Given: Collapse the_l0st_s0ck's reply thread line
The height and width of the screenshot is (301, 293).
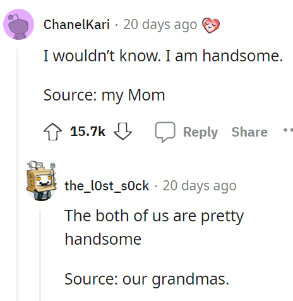Looking at the screenshot, I should (x=40, y=255).
